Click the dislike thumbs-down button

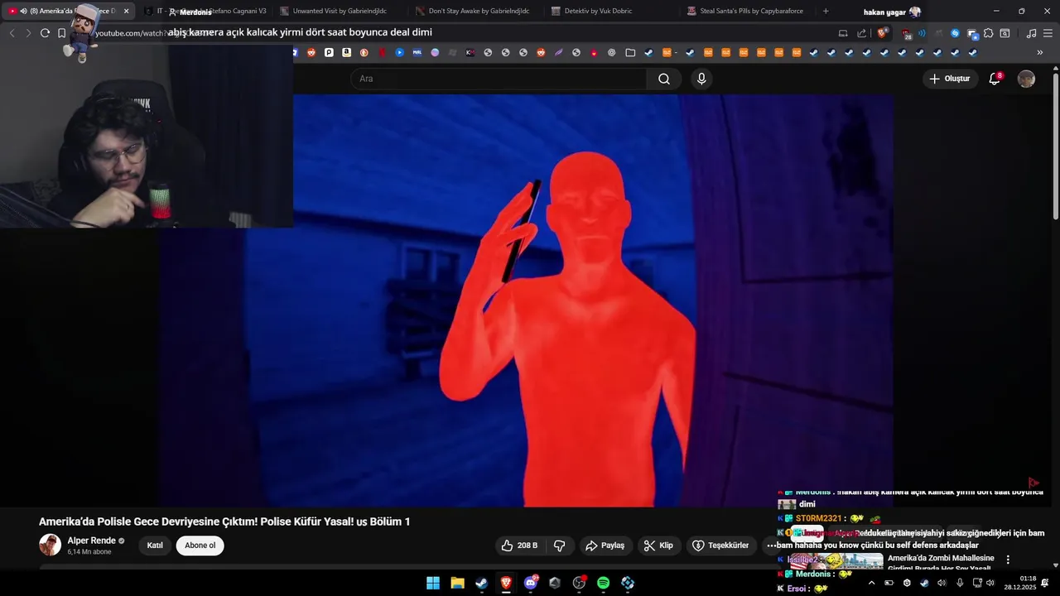tap(560, 546)
